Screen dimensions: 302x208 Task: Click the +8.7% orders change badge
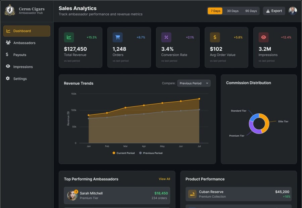point(141,37)
